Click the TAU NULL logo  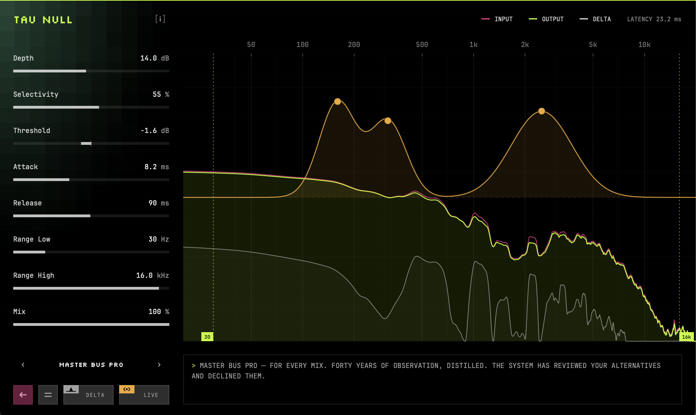(43, 20)
